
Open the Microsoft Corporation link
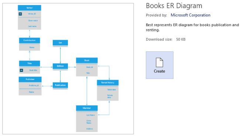click(191, 15)
